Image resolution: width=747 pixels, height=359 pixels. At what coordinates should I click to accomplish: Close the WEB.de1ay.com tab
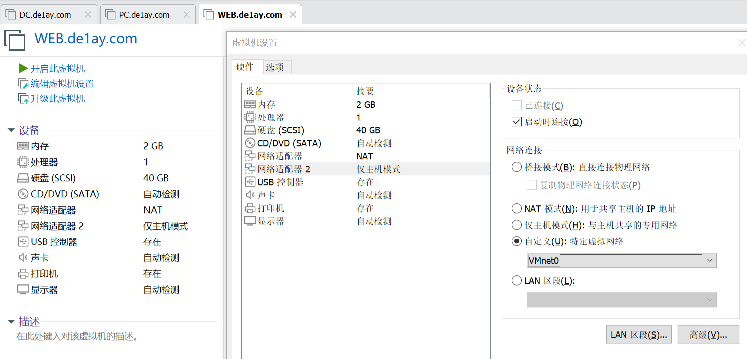[x=293, y=15]
